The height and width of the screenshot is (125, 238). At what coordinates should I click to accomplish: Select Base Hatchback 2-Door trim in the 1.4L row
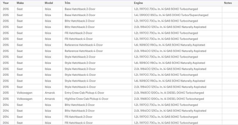point(97,15)
